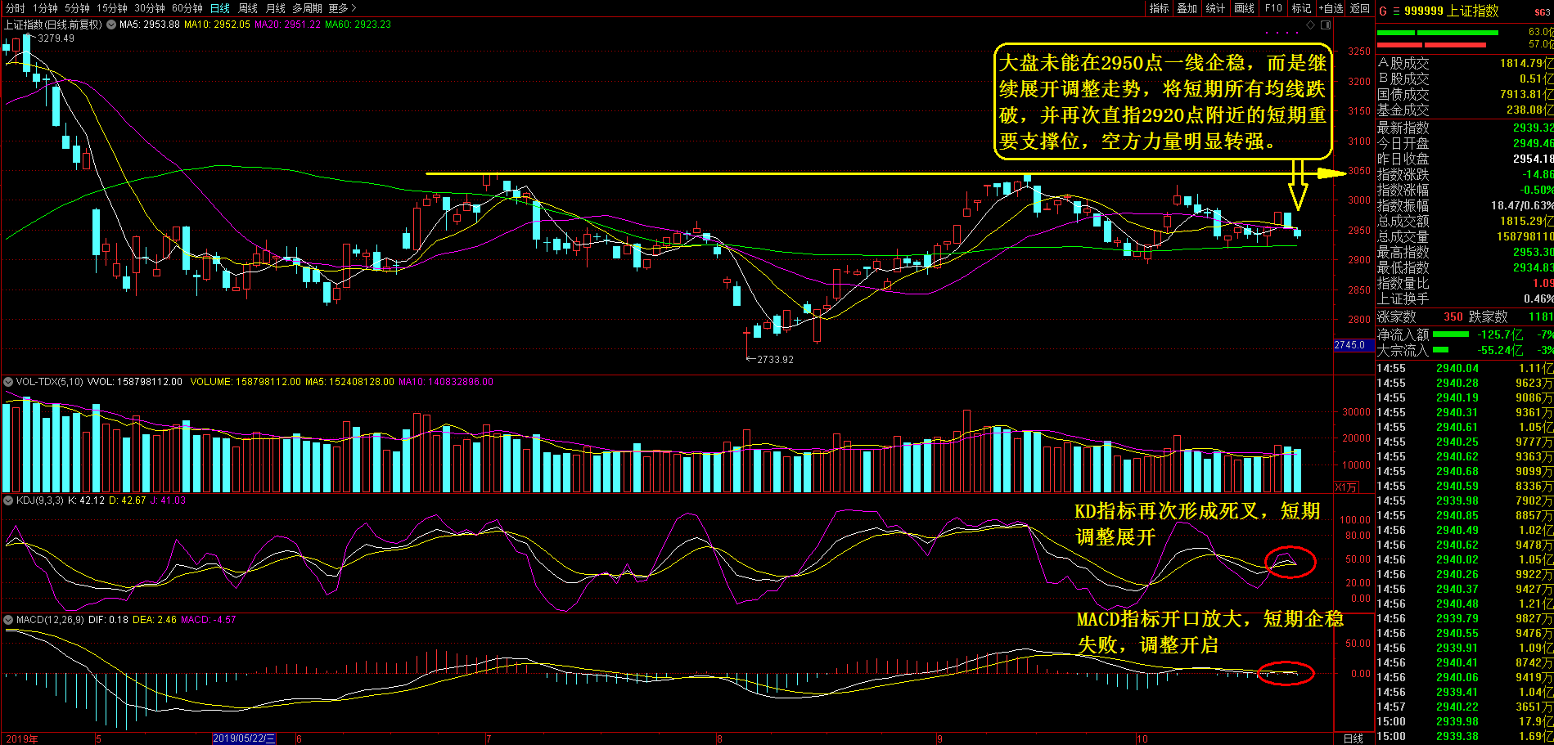Click the 3279.49 high price label
Screen dimensions: 1554x745
click(x=56, y=38)
